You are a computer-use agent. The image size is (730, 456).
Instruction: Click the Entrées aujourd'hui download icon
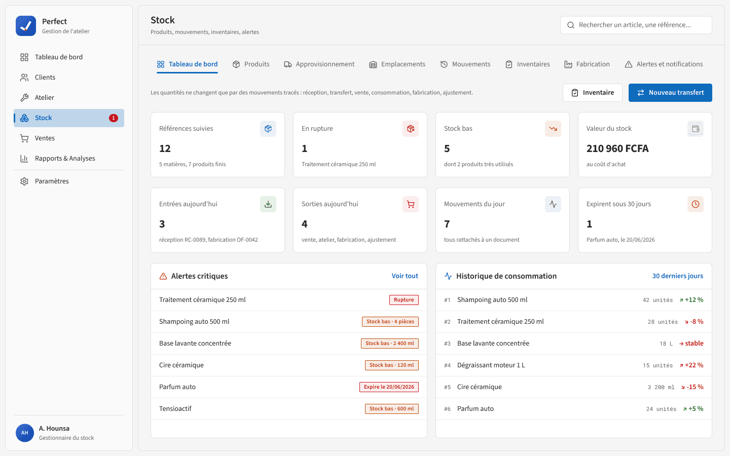[268, 204]
